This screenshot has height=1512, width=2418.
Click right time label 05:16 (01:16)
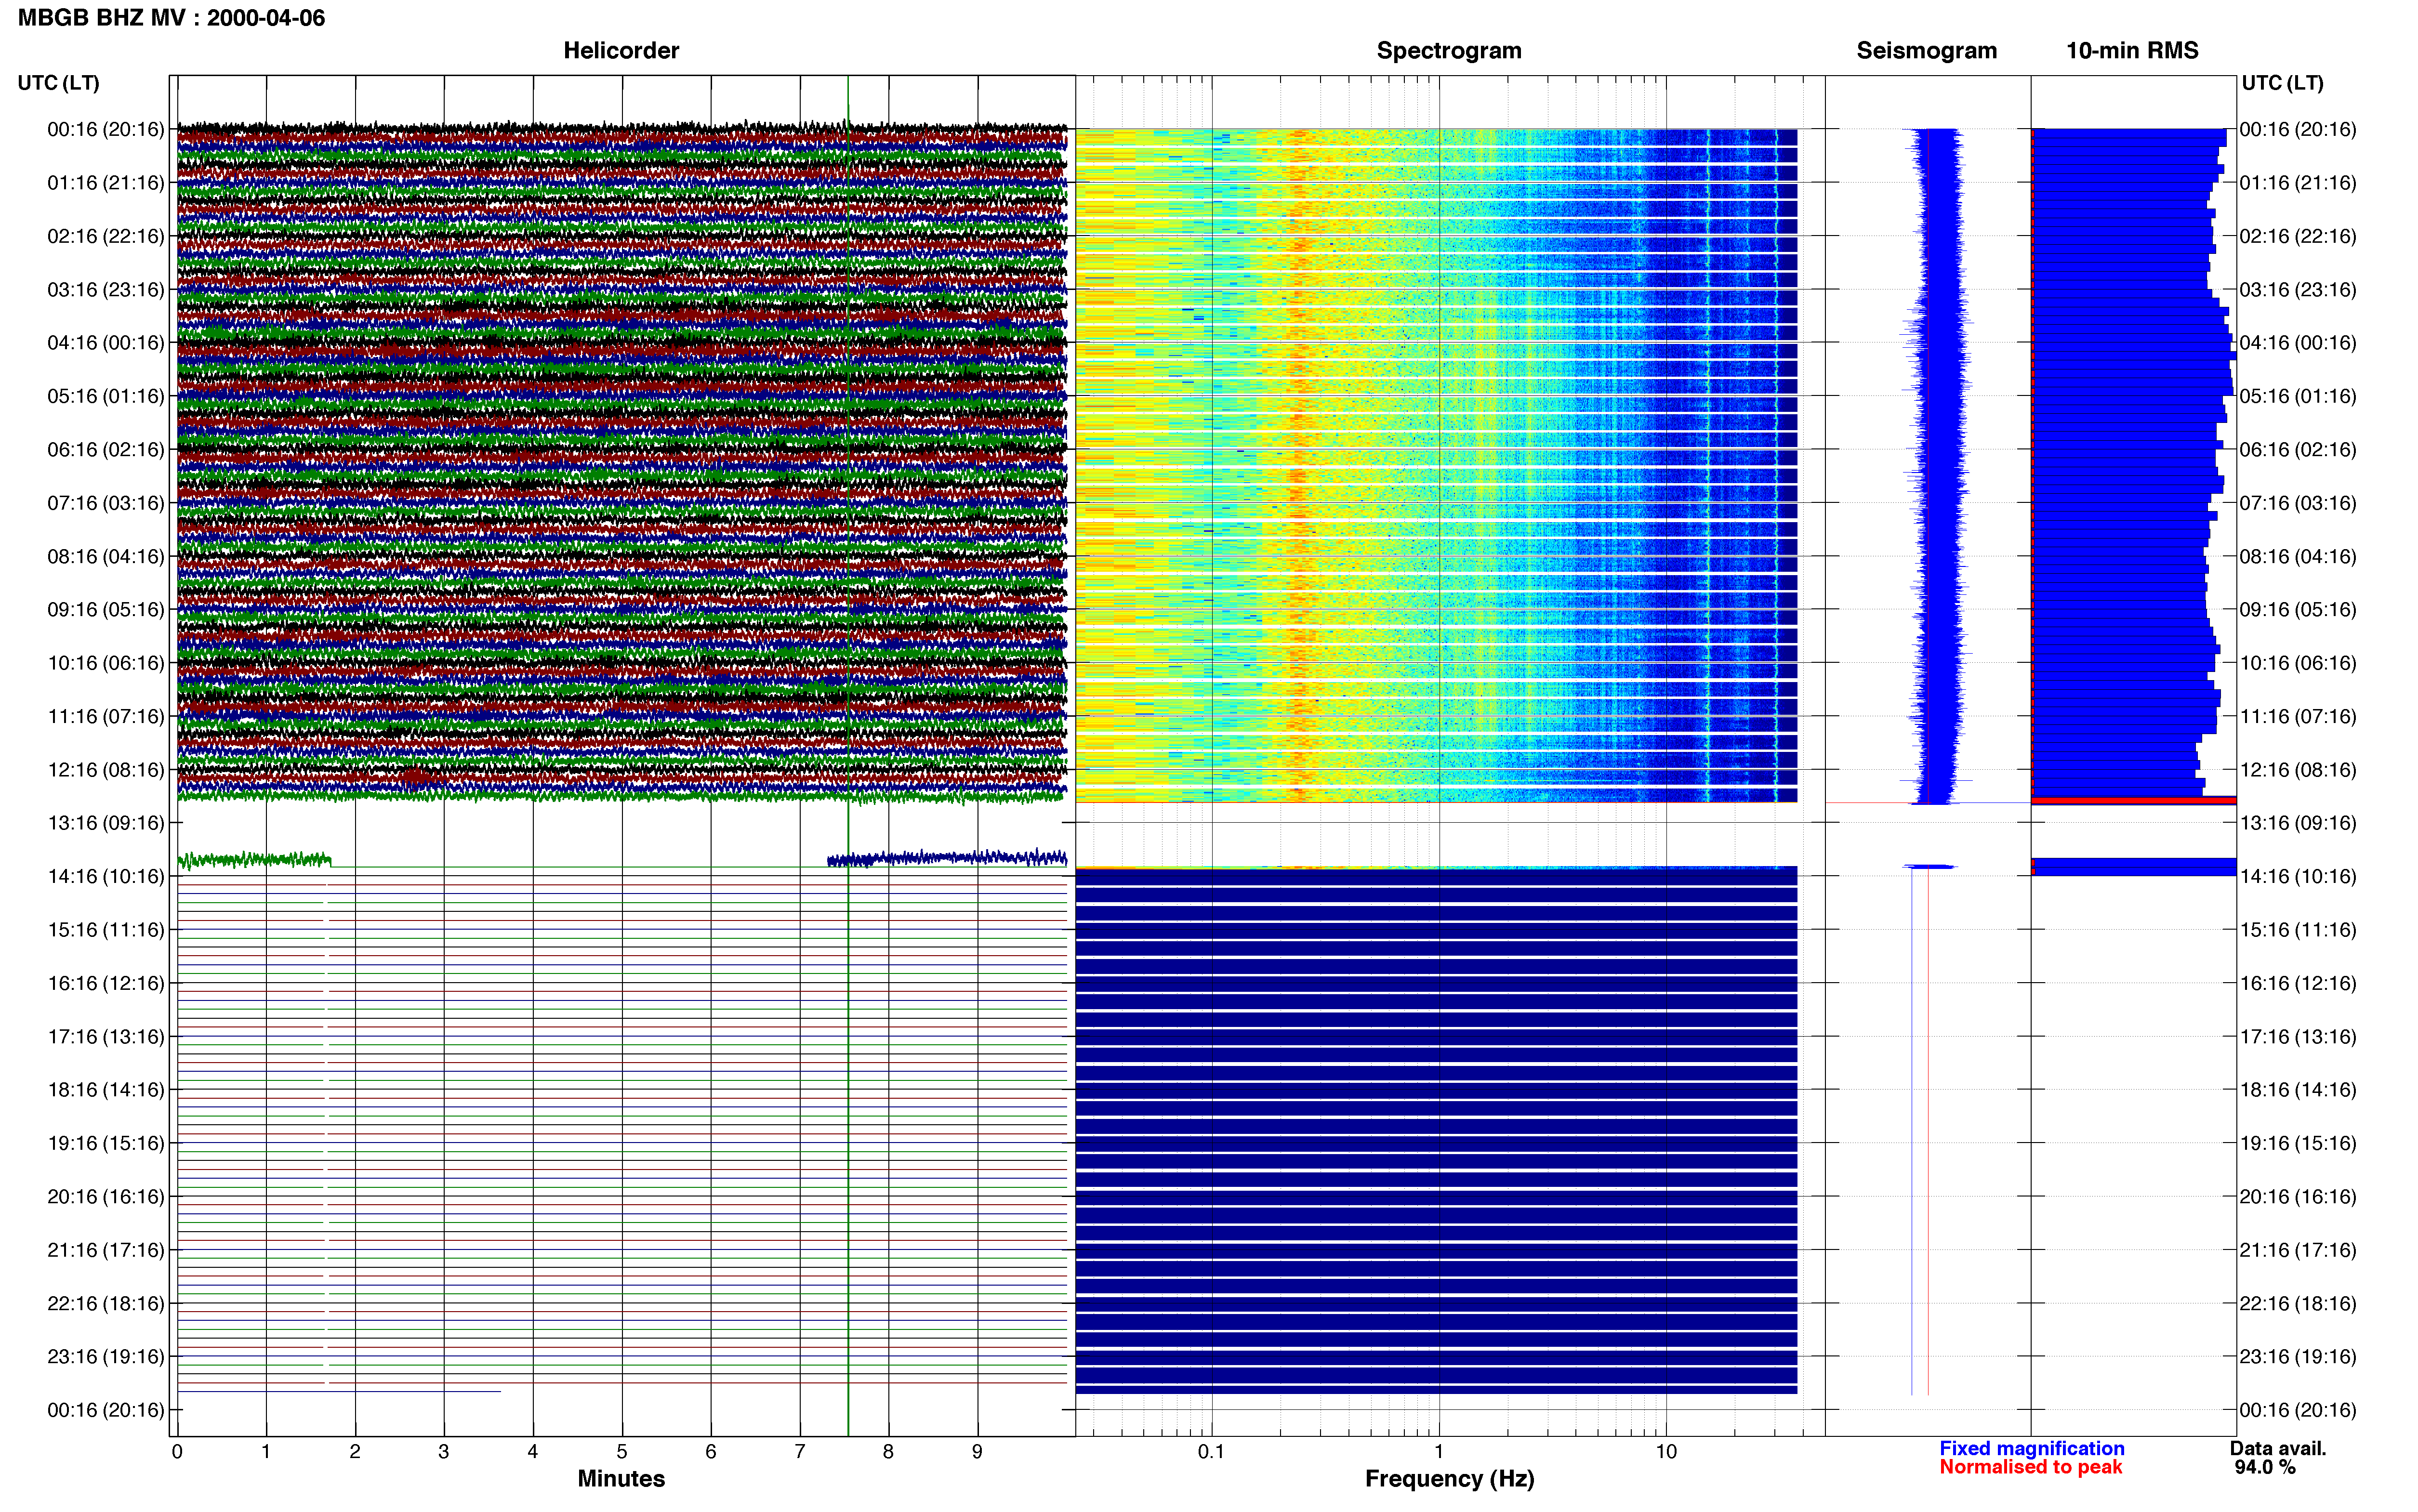[x=2298, y=396]
